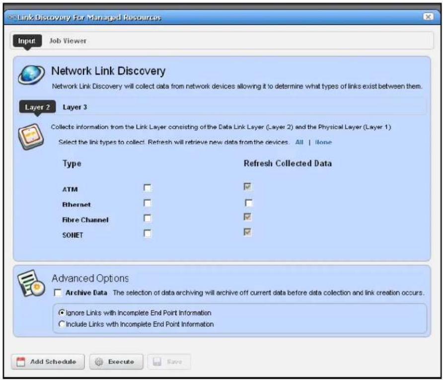Click the Ethernet row label

tap(76, 205)
